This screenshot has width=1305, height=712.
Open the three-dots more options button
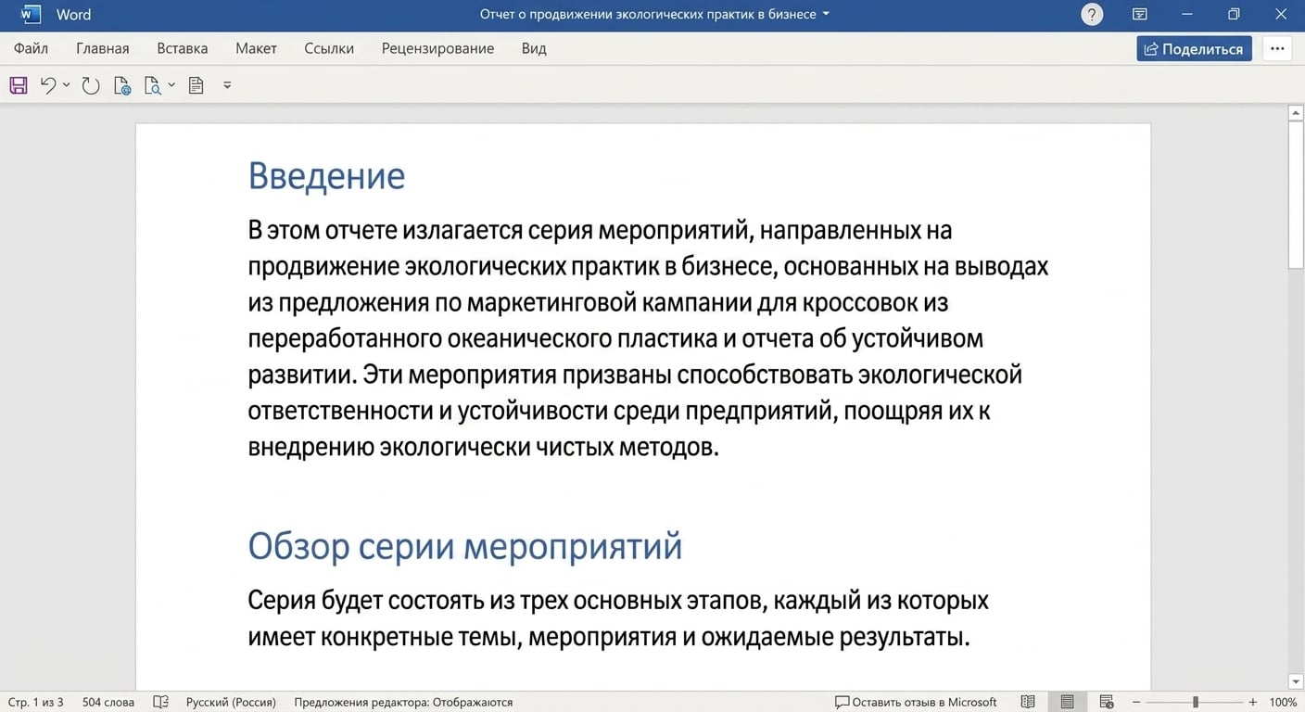tap(1277, 49)
